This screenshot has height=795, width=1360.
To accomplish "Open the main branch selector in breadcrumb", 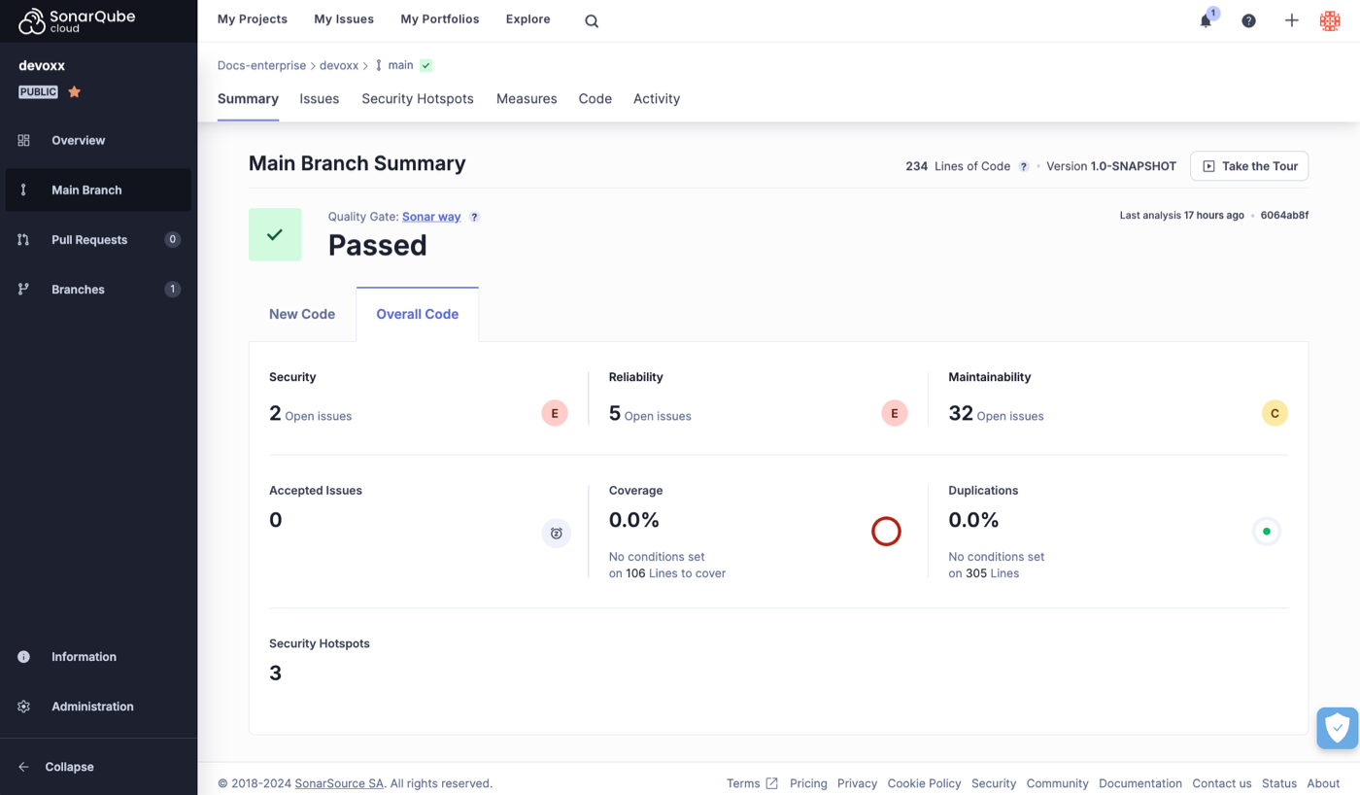I will tap(400, 65).
